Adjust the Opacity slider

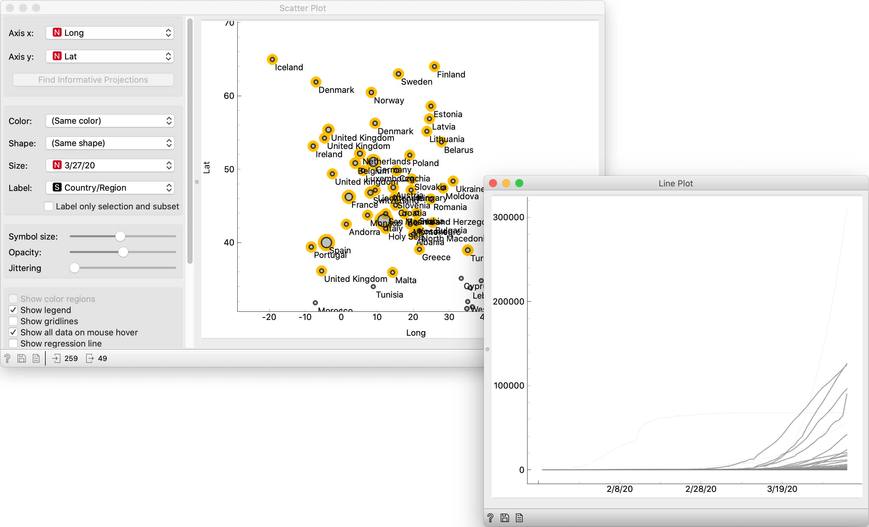click(x=123, y=252)
